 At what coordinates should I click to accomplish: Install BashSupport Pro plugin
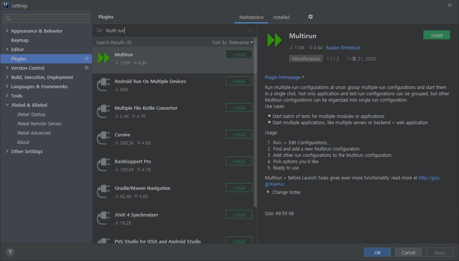(239, 161)
